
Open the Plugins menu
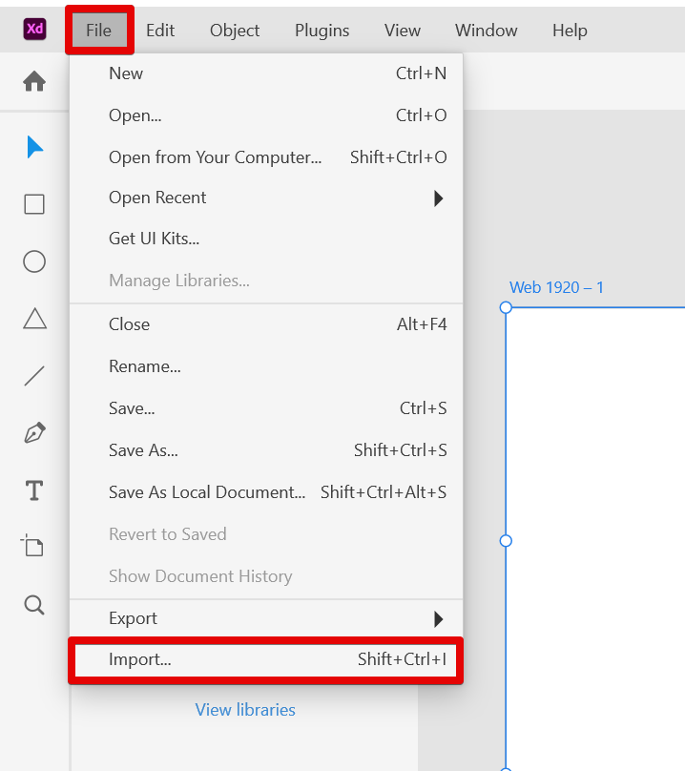[322, 31]
